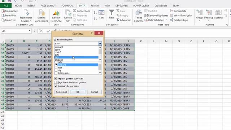231x130 pixels.
Task: Open the Data Validation tool
Action: click(154, 20)
